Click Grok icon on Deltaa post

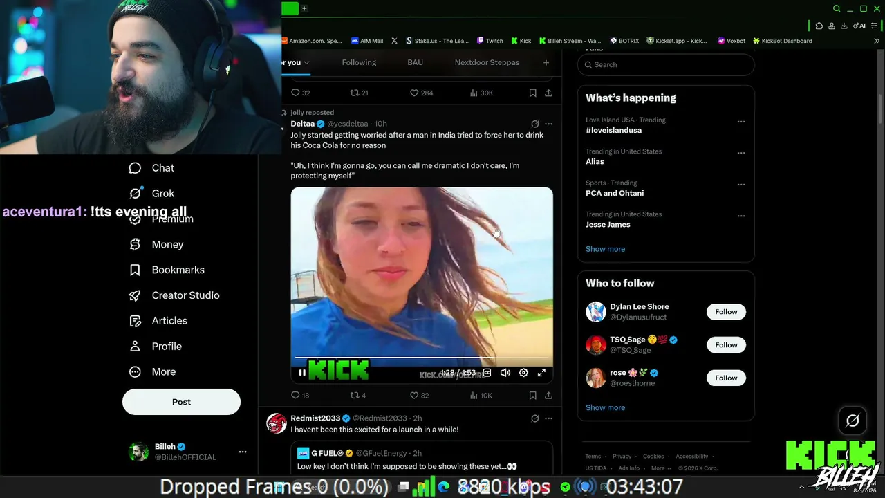click(534, 124)
